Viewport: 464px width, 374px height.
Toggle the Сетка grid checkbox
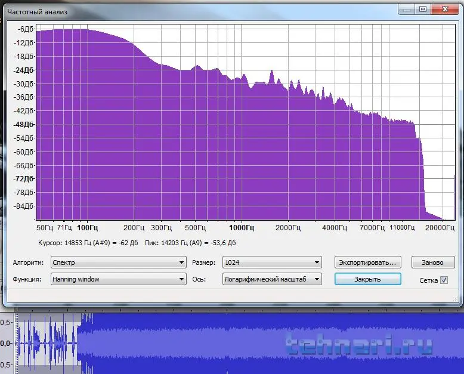tap(444, 280)
